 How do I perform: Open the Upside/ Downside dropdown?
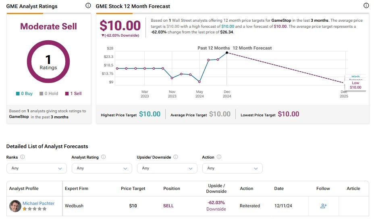pos(167,168)
